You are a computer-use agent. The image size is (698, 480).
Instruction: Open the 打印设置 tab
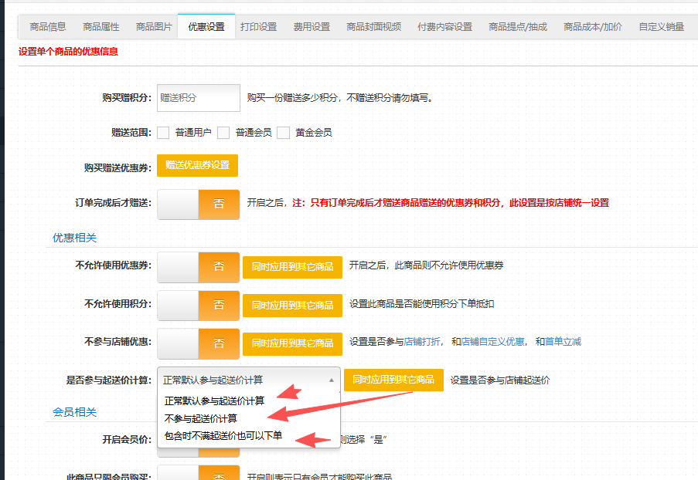tap(258, 27)
